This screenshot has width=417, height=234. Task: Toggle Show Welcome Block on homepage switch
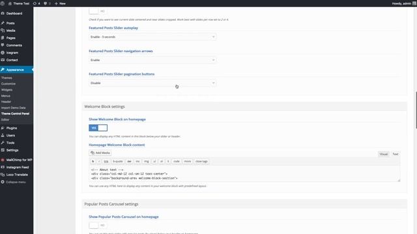point(98,128)
